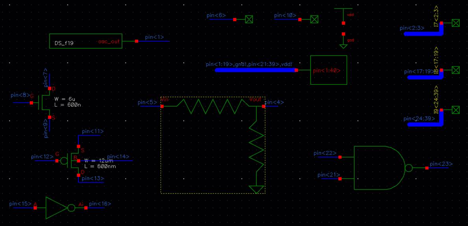Select the pin<10> wire label

tap(286, 15)
